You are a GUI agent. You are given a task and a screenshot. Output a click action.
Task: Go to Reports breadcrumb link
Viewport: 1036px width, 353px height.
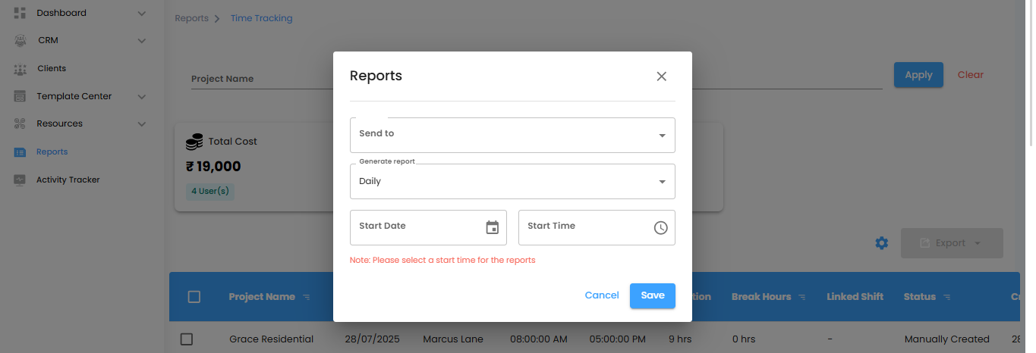click(191, 18)
